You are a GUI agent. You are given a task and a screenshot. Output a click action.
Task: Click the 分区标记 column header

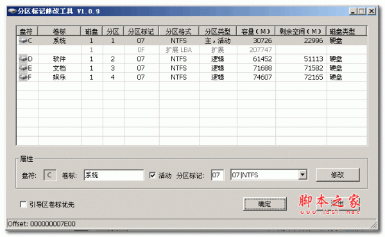pos(141,31)
